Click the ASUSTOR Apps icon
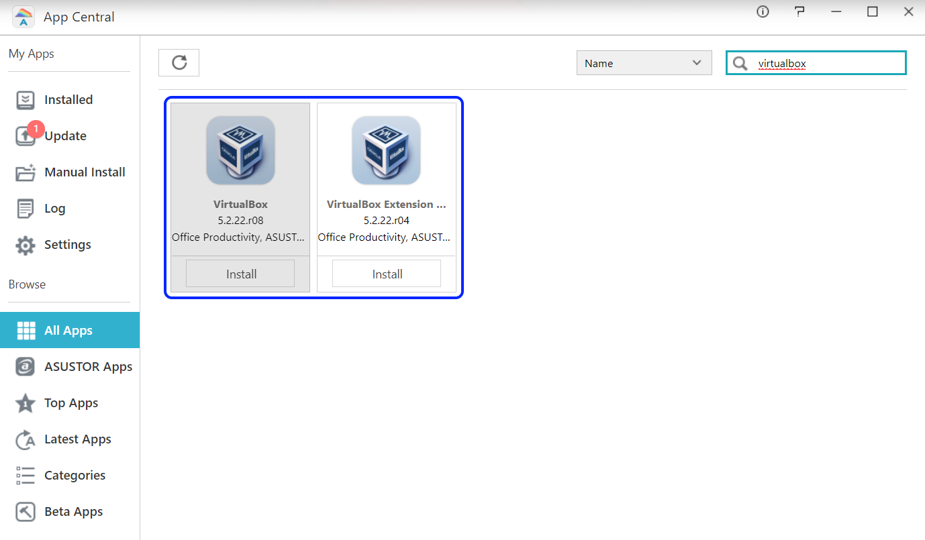This screenshot has width=925, height=540. (x=26, y=367)
